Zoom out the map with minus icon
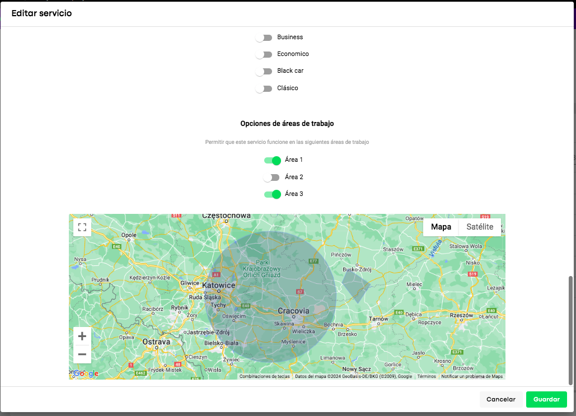The image size is (576, 416). pos(82,354)
